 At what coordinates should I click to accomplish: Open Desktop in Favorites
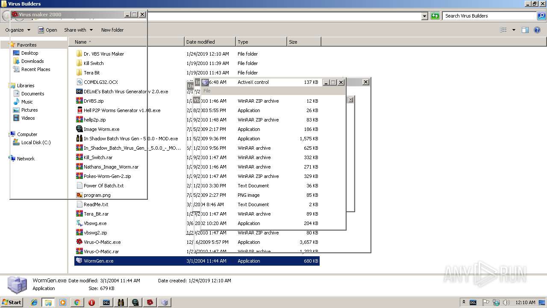(x=29, y=53)
